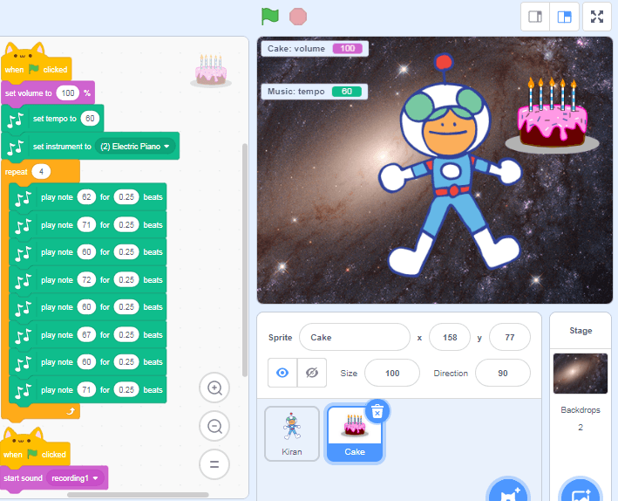Image resolution: width=618 pixels, height=501 pixels.
Task: Open the recording1 sound dropdown
Action: 75,478
